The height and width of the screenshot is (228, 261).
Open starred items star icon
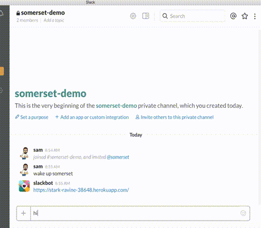tap(245, 16)
